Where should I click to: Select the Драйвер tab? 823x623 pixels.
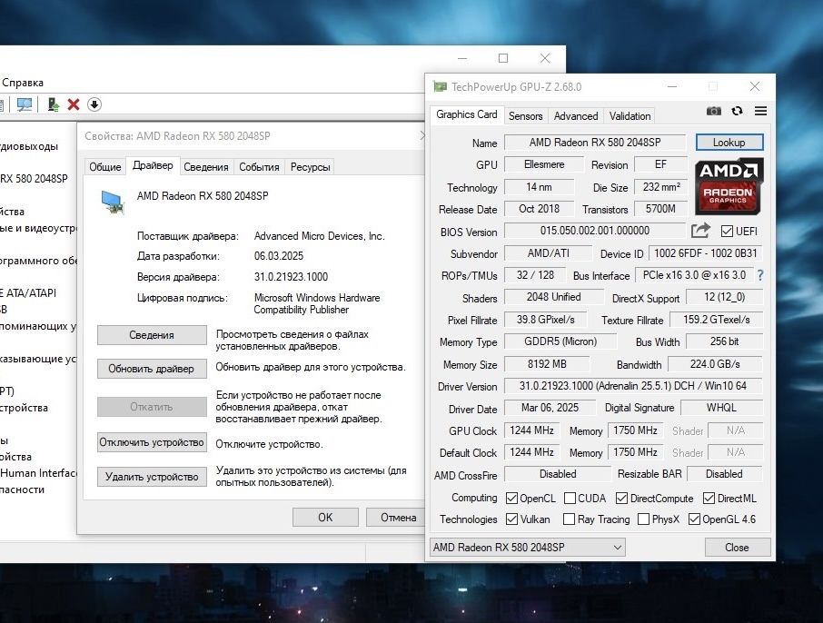point(153,165)
